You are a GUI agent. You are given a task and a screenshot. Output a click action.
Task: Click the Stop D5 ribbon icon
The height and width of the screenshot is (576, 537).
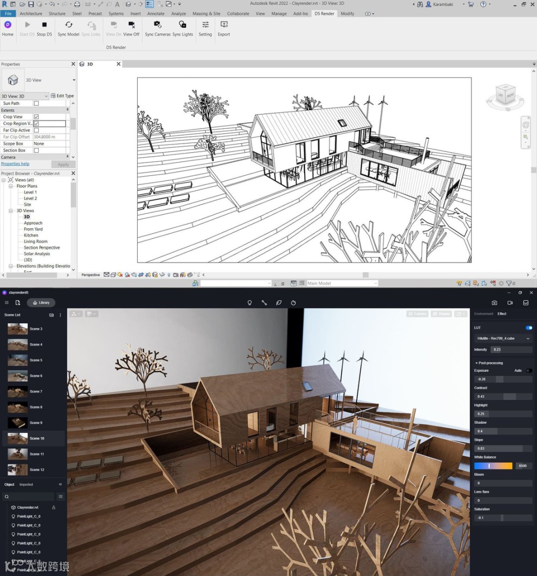44,25
